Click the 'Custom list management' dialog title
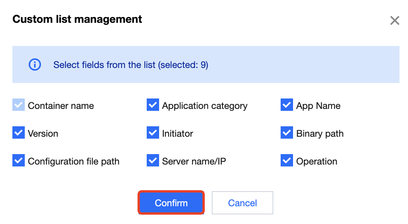This screenshot has height=224, width=408. click(77, 19)
